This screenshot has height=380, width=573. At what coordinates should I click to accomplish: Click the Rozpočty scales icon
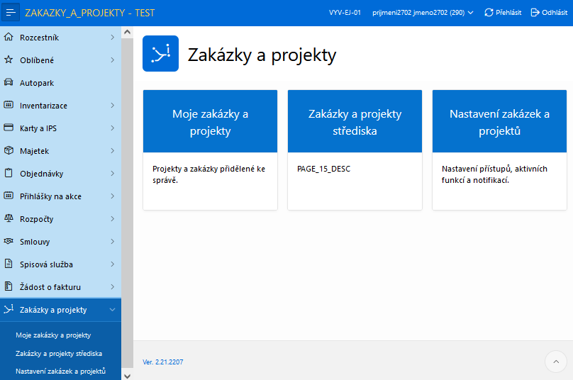coord(9,219)
